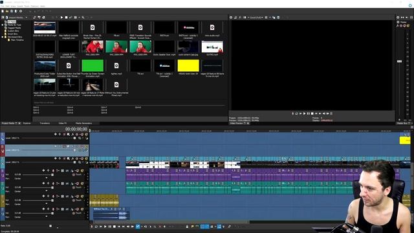Open Video Preview settings gear icon

231,17
